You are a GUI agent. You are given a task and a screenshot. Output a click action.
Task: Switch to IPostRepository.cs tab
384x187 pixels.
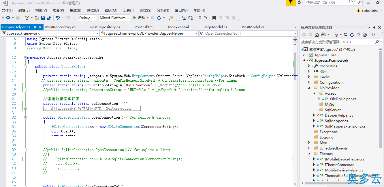pos(60,27)
